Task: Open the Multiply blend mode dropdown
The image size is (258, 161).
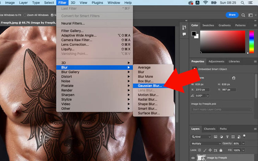Action: tap(206, 144)
